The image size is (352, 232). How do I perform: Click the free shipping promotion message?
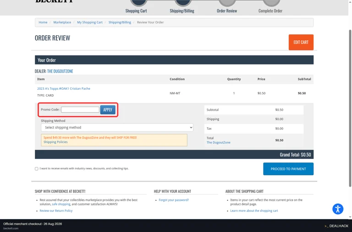pyautogui.click(x=90, y=137)
